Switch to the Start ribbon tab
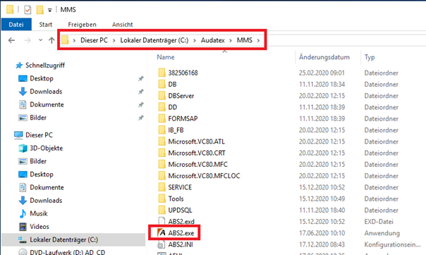Viewport: 426px width, 255px height. click(46, 25)
